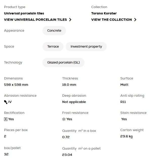This screenshot has height=165, width=156.
Task: Click the arrow after View The Collection
Action: pos(135,20)
